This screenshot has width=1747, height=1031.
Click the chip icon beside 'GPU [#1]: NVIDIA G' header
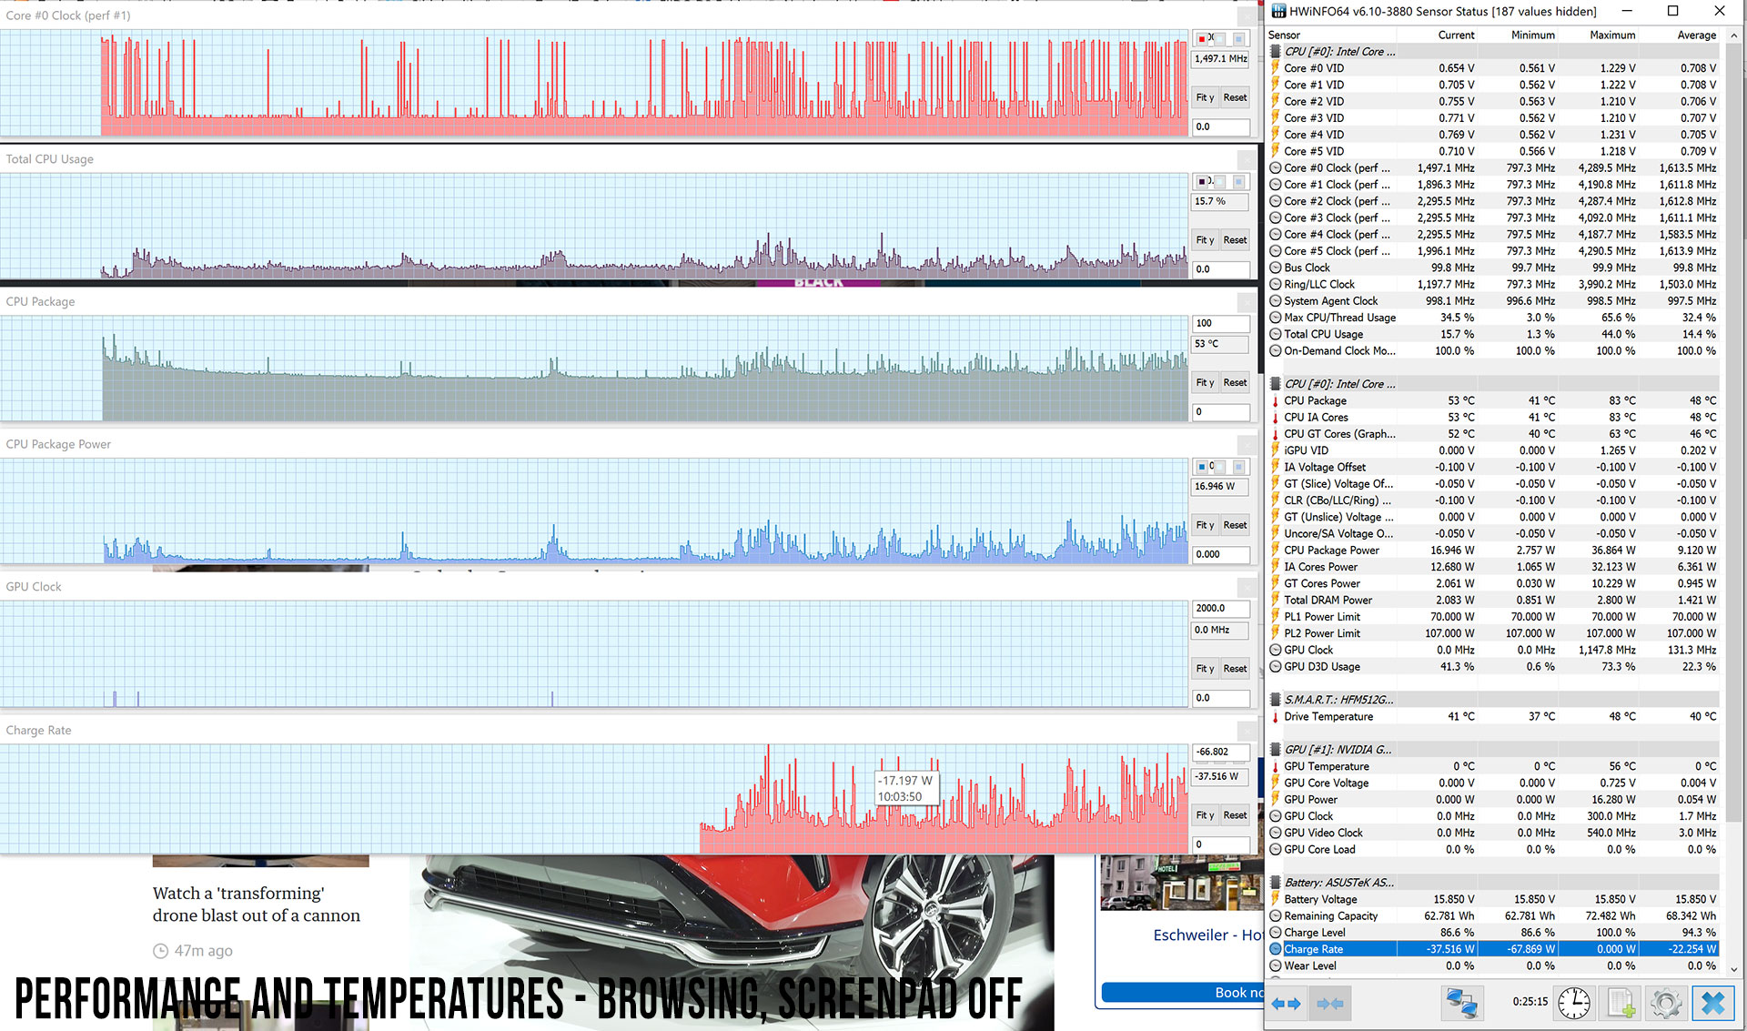tap(1276, 750)
